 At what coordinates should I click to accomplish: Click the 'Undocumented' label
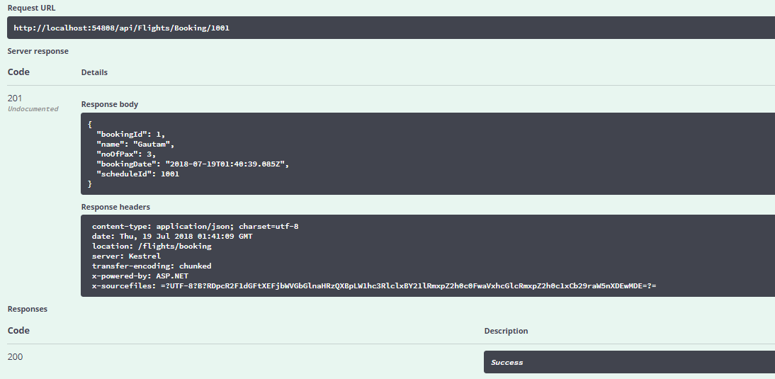pos(33,108)
